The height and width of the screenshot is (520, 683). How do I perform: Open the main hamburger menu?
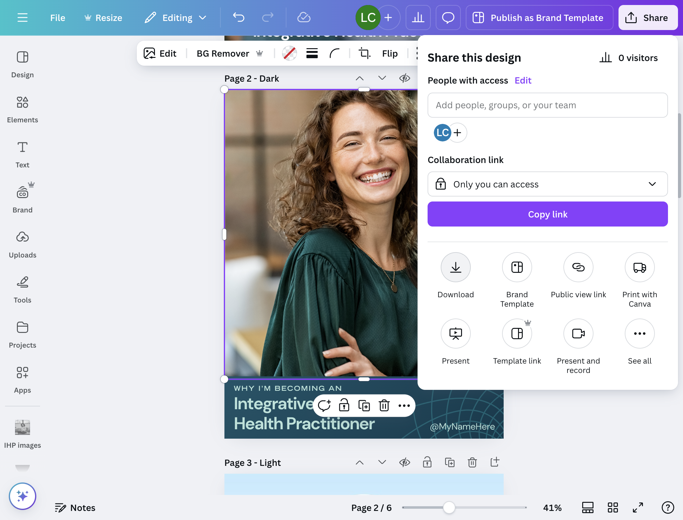[x=23, y=18]
